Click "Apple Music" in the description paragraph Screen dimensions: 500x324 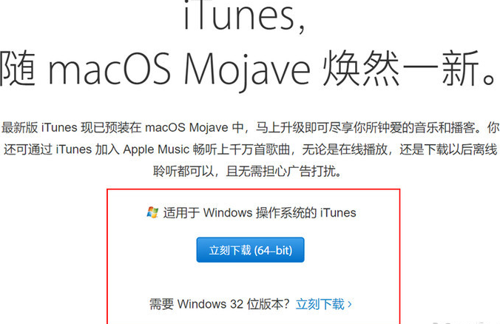click(x=156, y=149)
